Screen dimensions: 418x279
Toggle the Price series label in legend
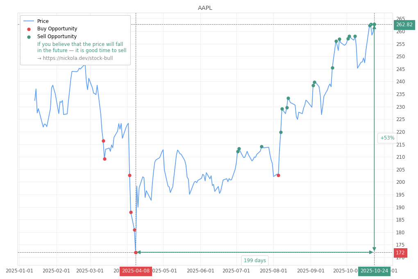pos(43,21)
